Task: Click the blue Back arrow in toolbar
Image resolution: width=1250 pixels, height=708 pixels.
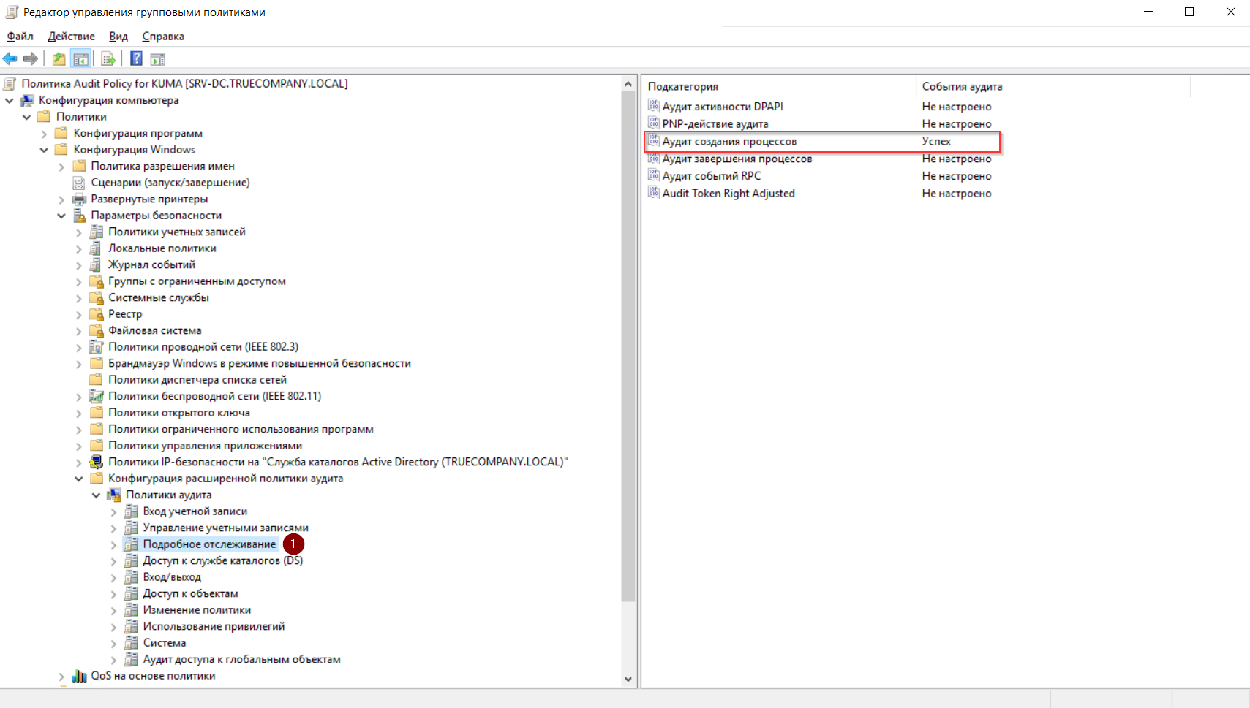Action: 10,59
